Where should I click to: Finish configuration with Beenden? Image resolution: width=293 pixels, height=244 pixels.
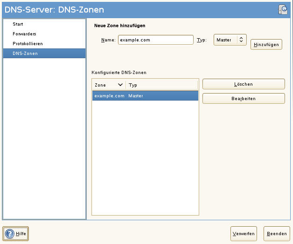[x=276, y=234]
